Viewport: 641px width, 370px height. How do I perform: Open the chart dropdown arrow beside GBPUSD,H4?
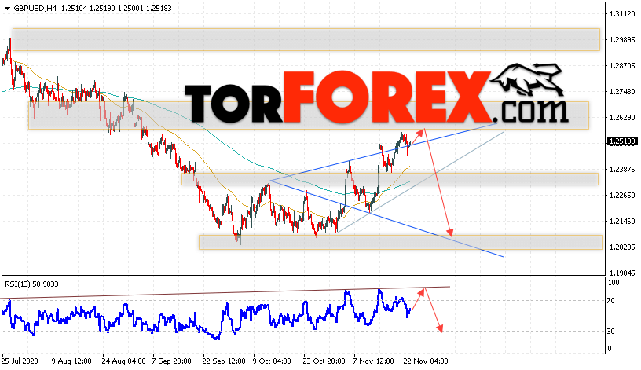tap(7, 9)
